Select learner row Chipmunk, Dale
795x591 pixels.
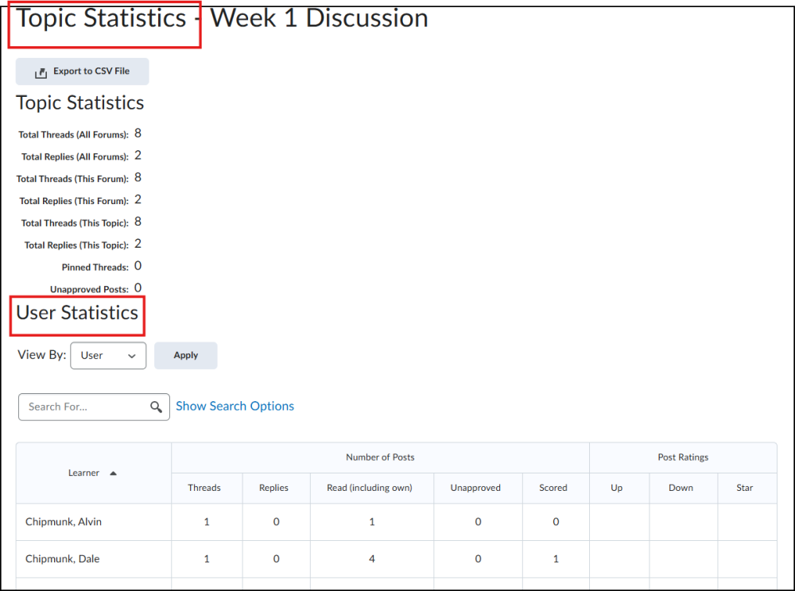click(x=63, y=558)
